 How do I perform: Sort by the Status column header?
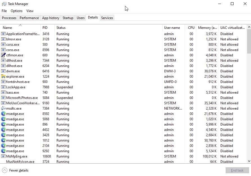coord(108,27)
